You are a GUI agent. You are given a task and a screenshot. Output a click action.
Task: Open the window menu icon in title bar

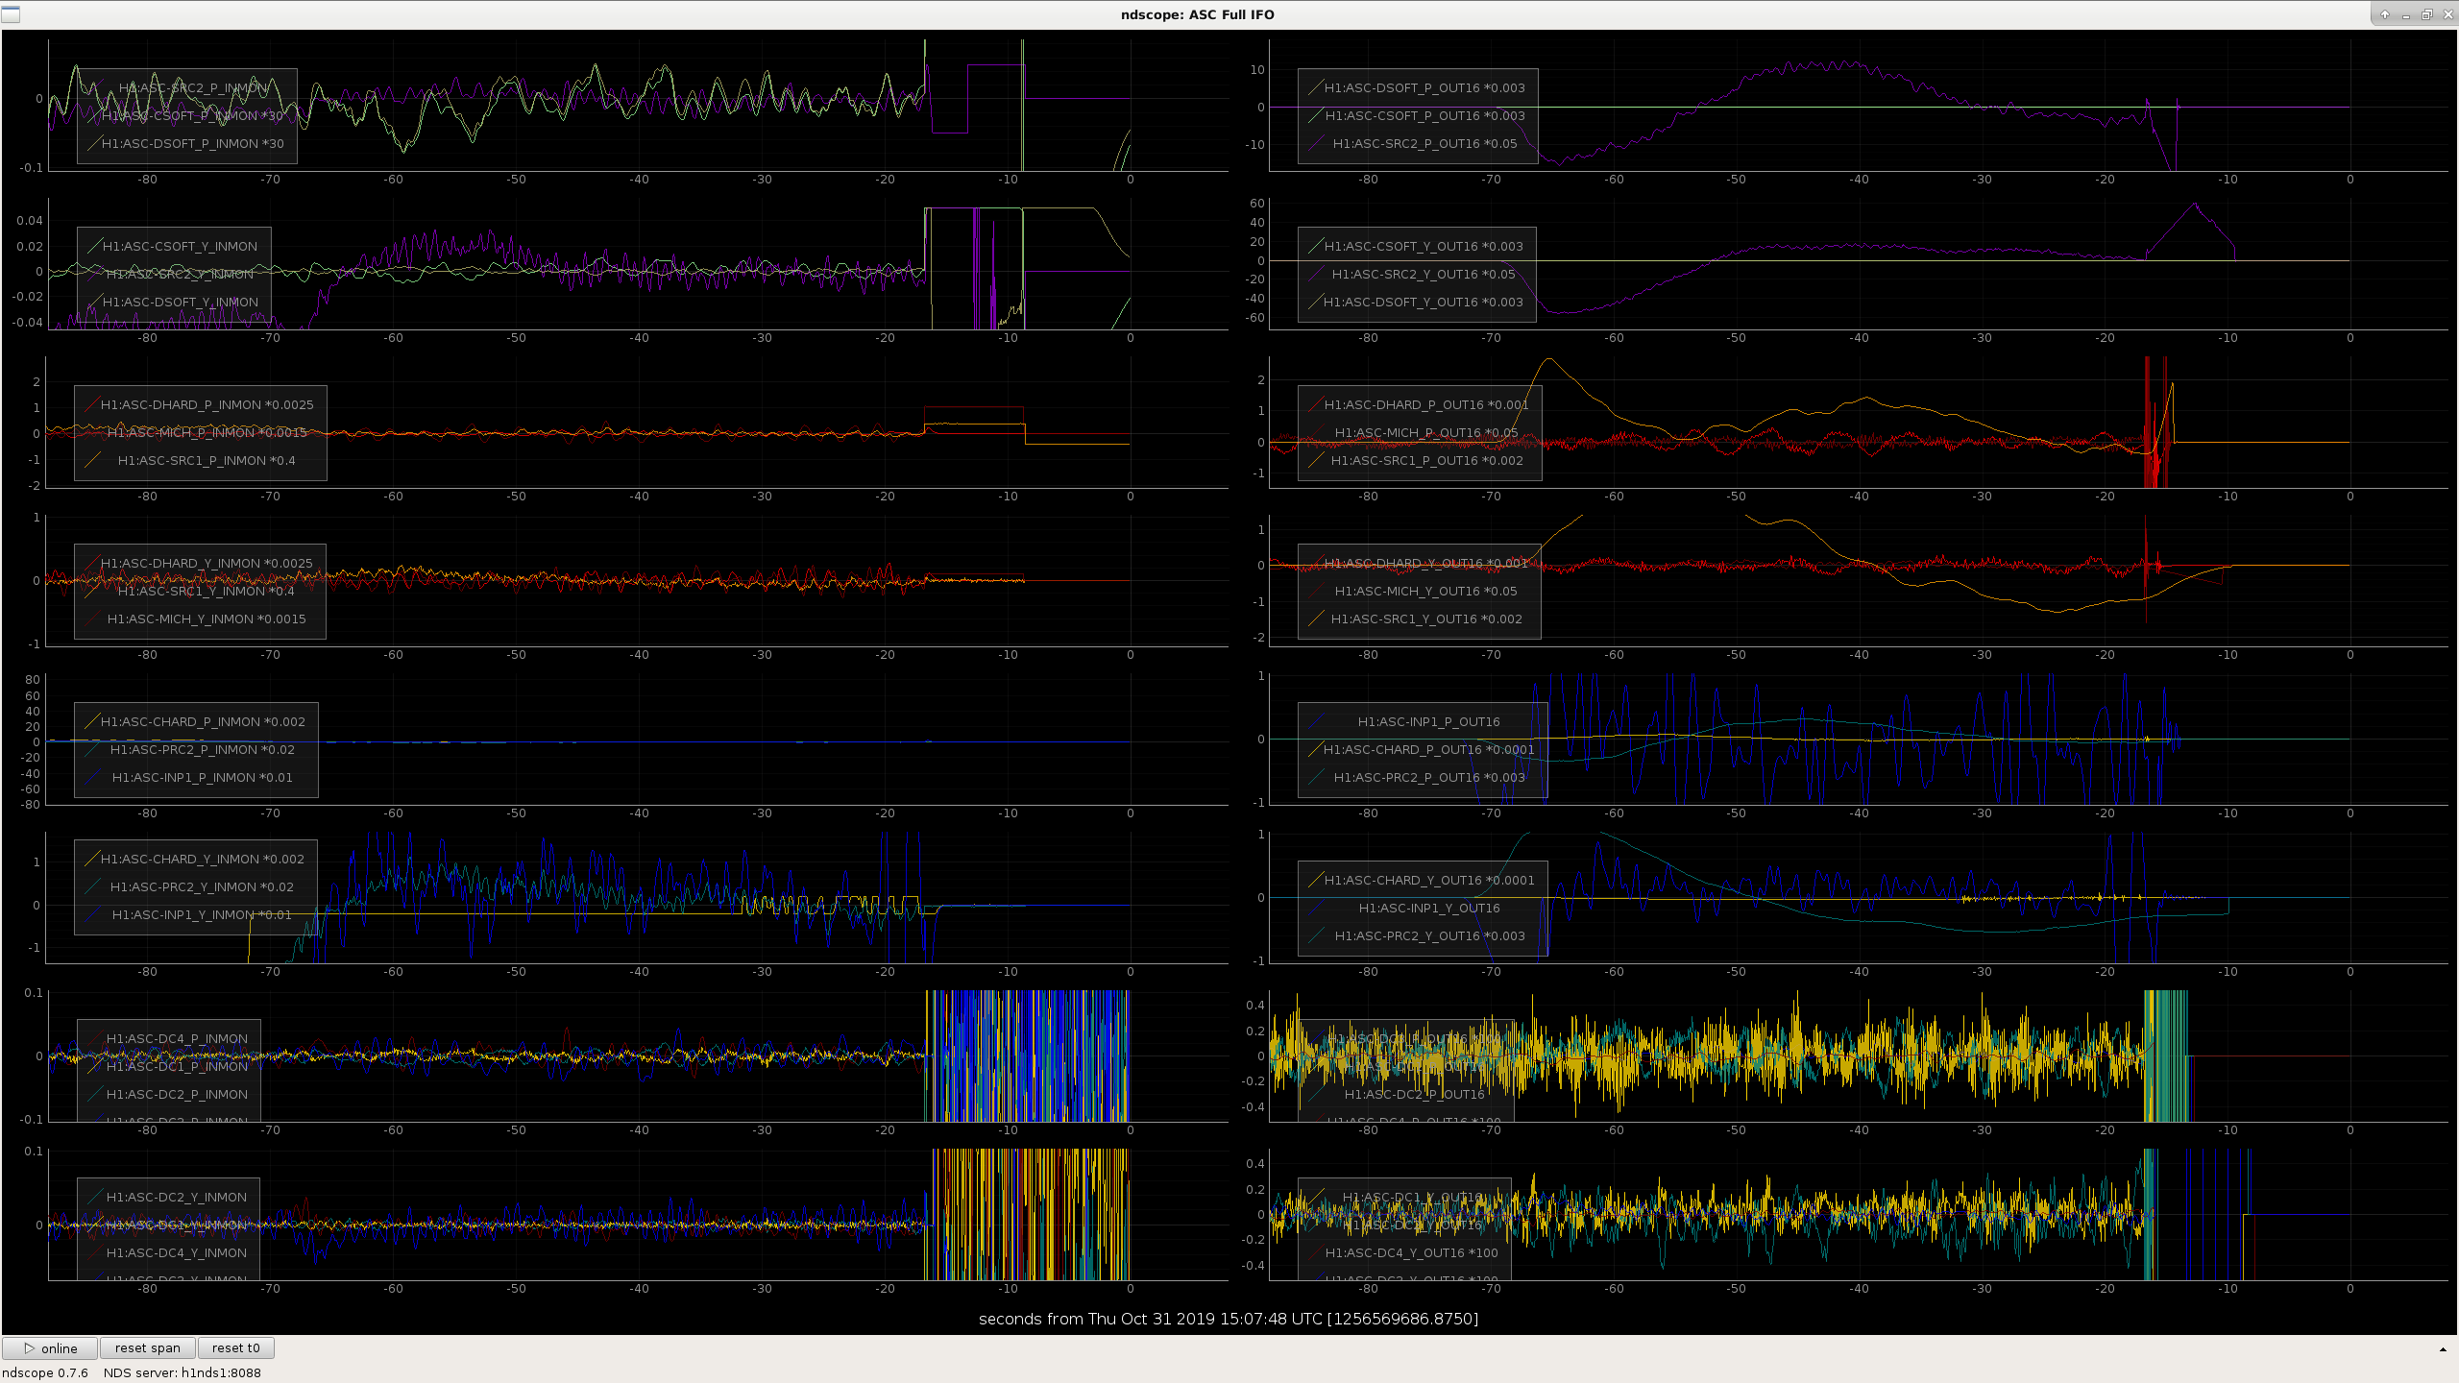click(11, 14)
